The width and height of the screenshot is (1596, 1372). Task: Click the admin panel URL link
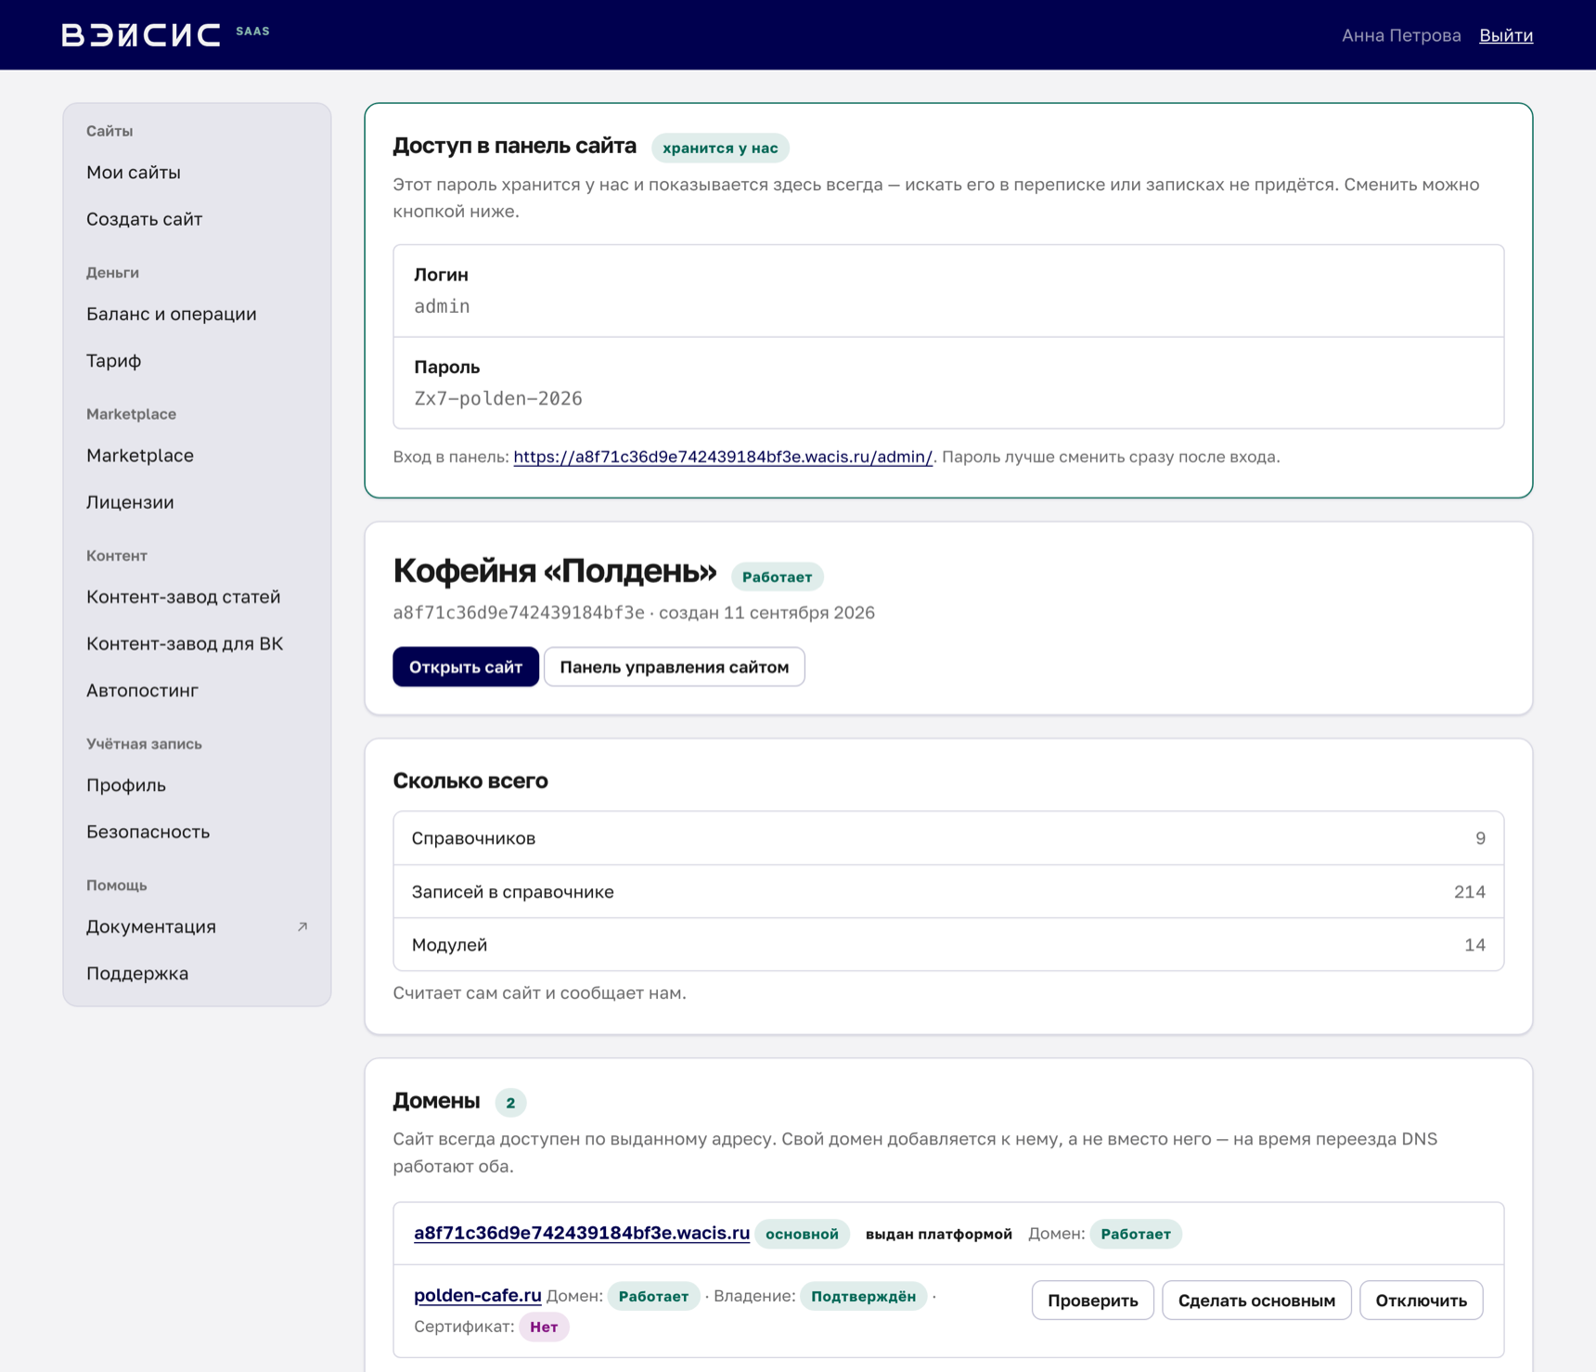point(723,457)
